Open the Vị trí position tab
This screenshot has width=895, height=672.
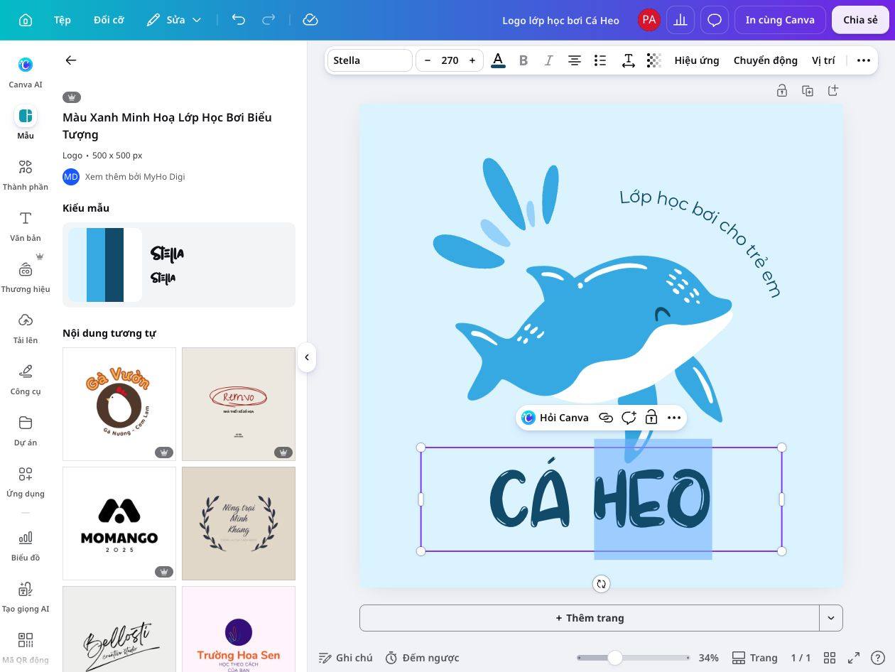(823, 60)
